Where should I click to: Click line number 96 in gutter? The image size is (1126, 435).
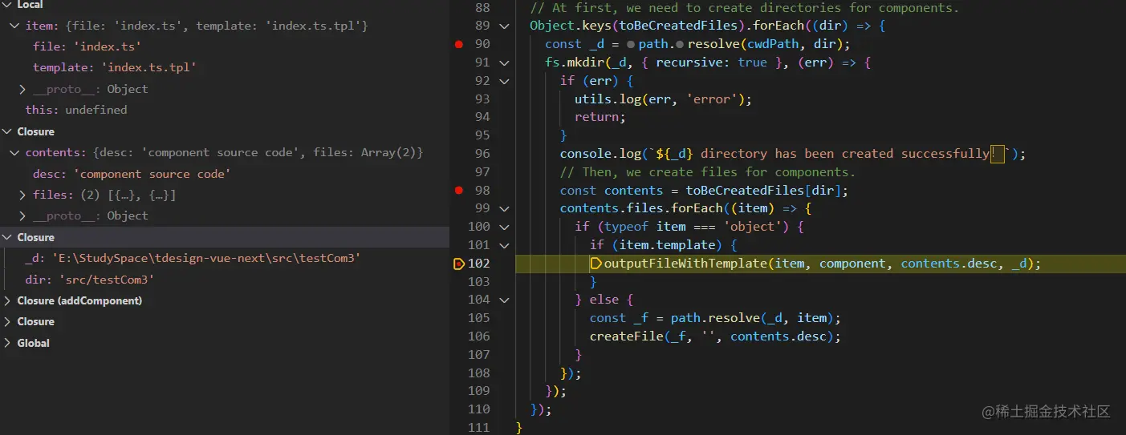point(482,154)
